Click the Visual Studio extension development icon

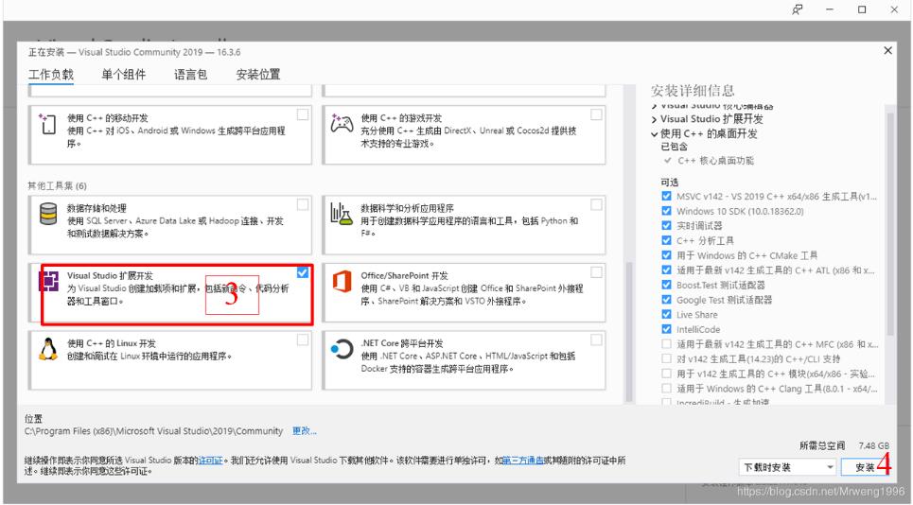point(48,281)
